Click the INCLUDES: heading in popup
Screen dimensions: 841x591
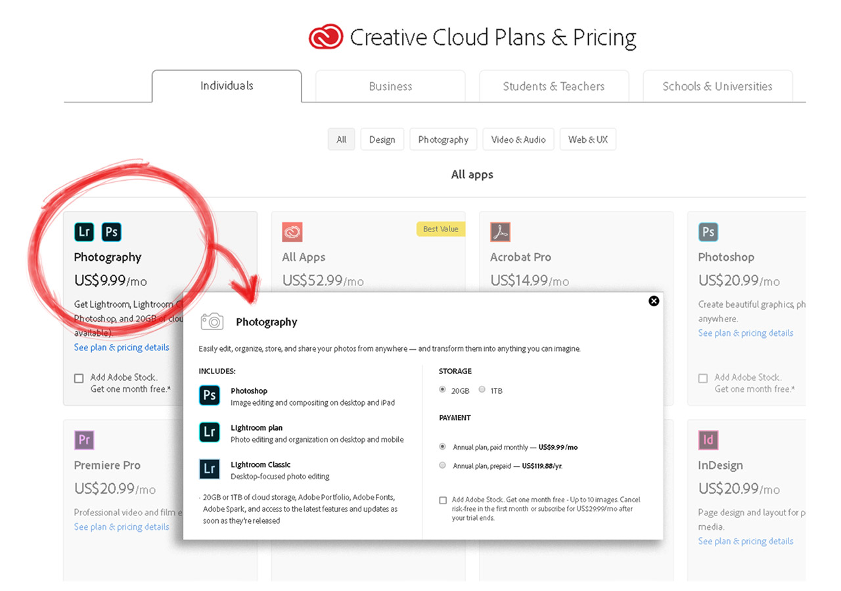[x=217, y=371]
